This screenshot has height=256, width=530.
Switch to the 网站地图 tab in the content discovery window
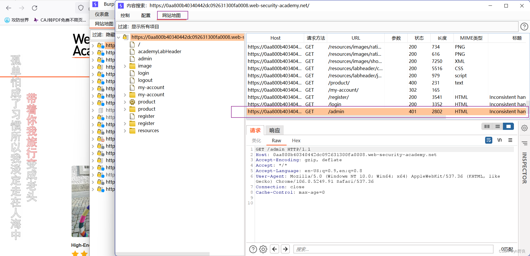click(x=172, y=16)
